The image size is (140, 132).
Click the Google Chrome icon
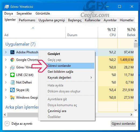coord(12,60)
